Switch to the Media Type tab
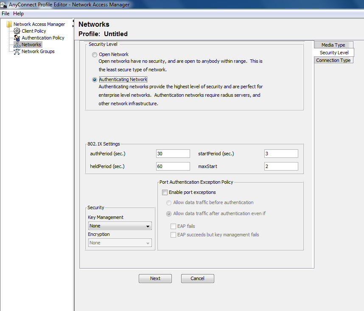Viewport: 364px width, 311px height. (x=333, y=45)
